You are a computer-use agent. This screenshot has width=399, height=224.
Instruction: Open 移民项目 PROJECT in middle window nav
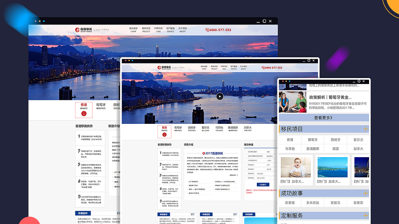point(214,67)
